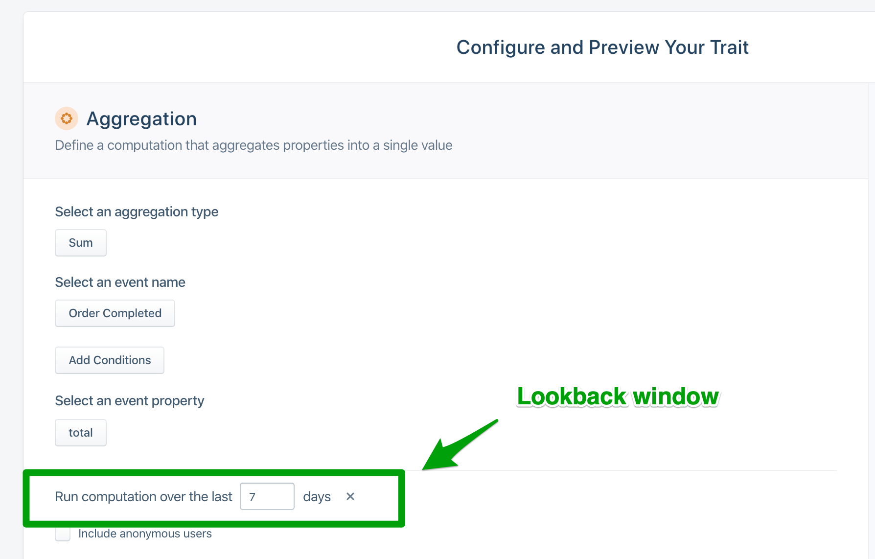Viewport: 875px width, 559px height.
Task: Open the Sum aggregation type selector
Action: (x=80, y=242)
